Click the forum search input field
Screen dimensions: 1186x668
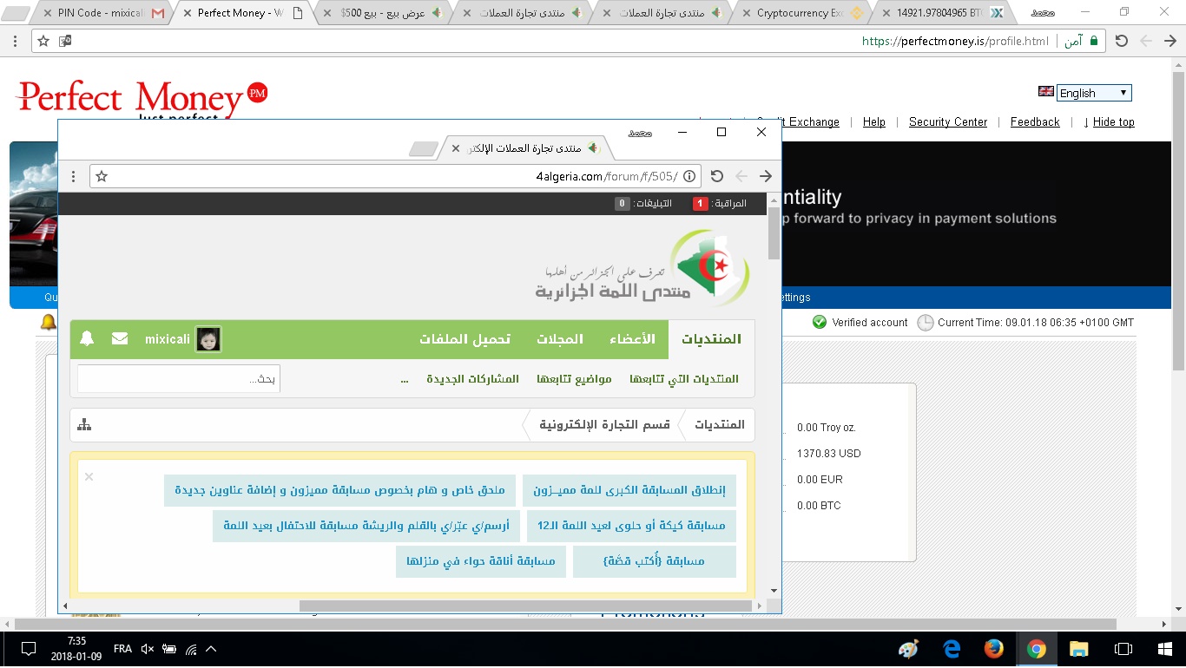[x=179, y=379]
